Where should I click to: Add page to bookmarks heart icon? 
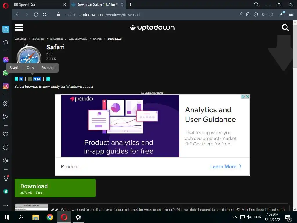pos(271,15)
